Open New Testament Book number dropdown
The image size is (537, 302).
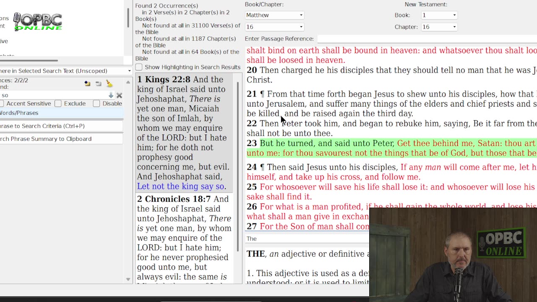[x=439, y=15]
